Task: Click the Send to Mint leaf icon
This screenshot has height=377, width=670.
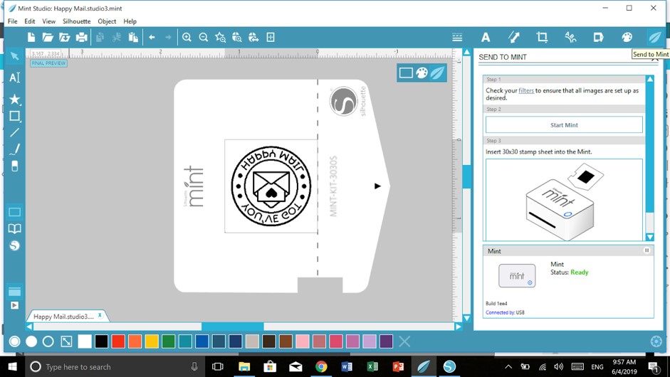Action: (x=654, y=37)
